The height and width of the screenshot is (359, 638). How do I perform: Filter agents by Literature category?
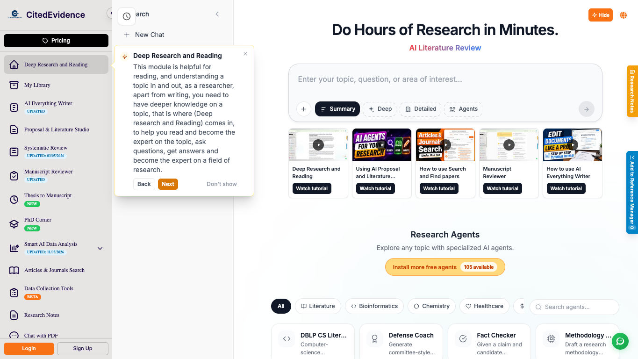point(318,306)
